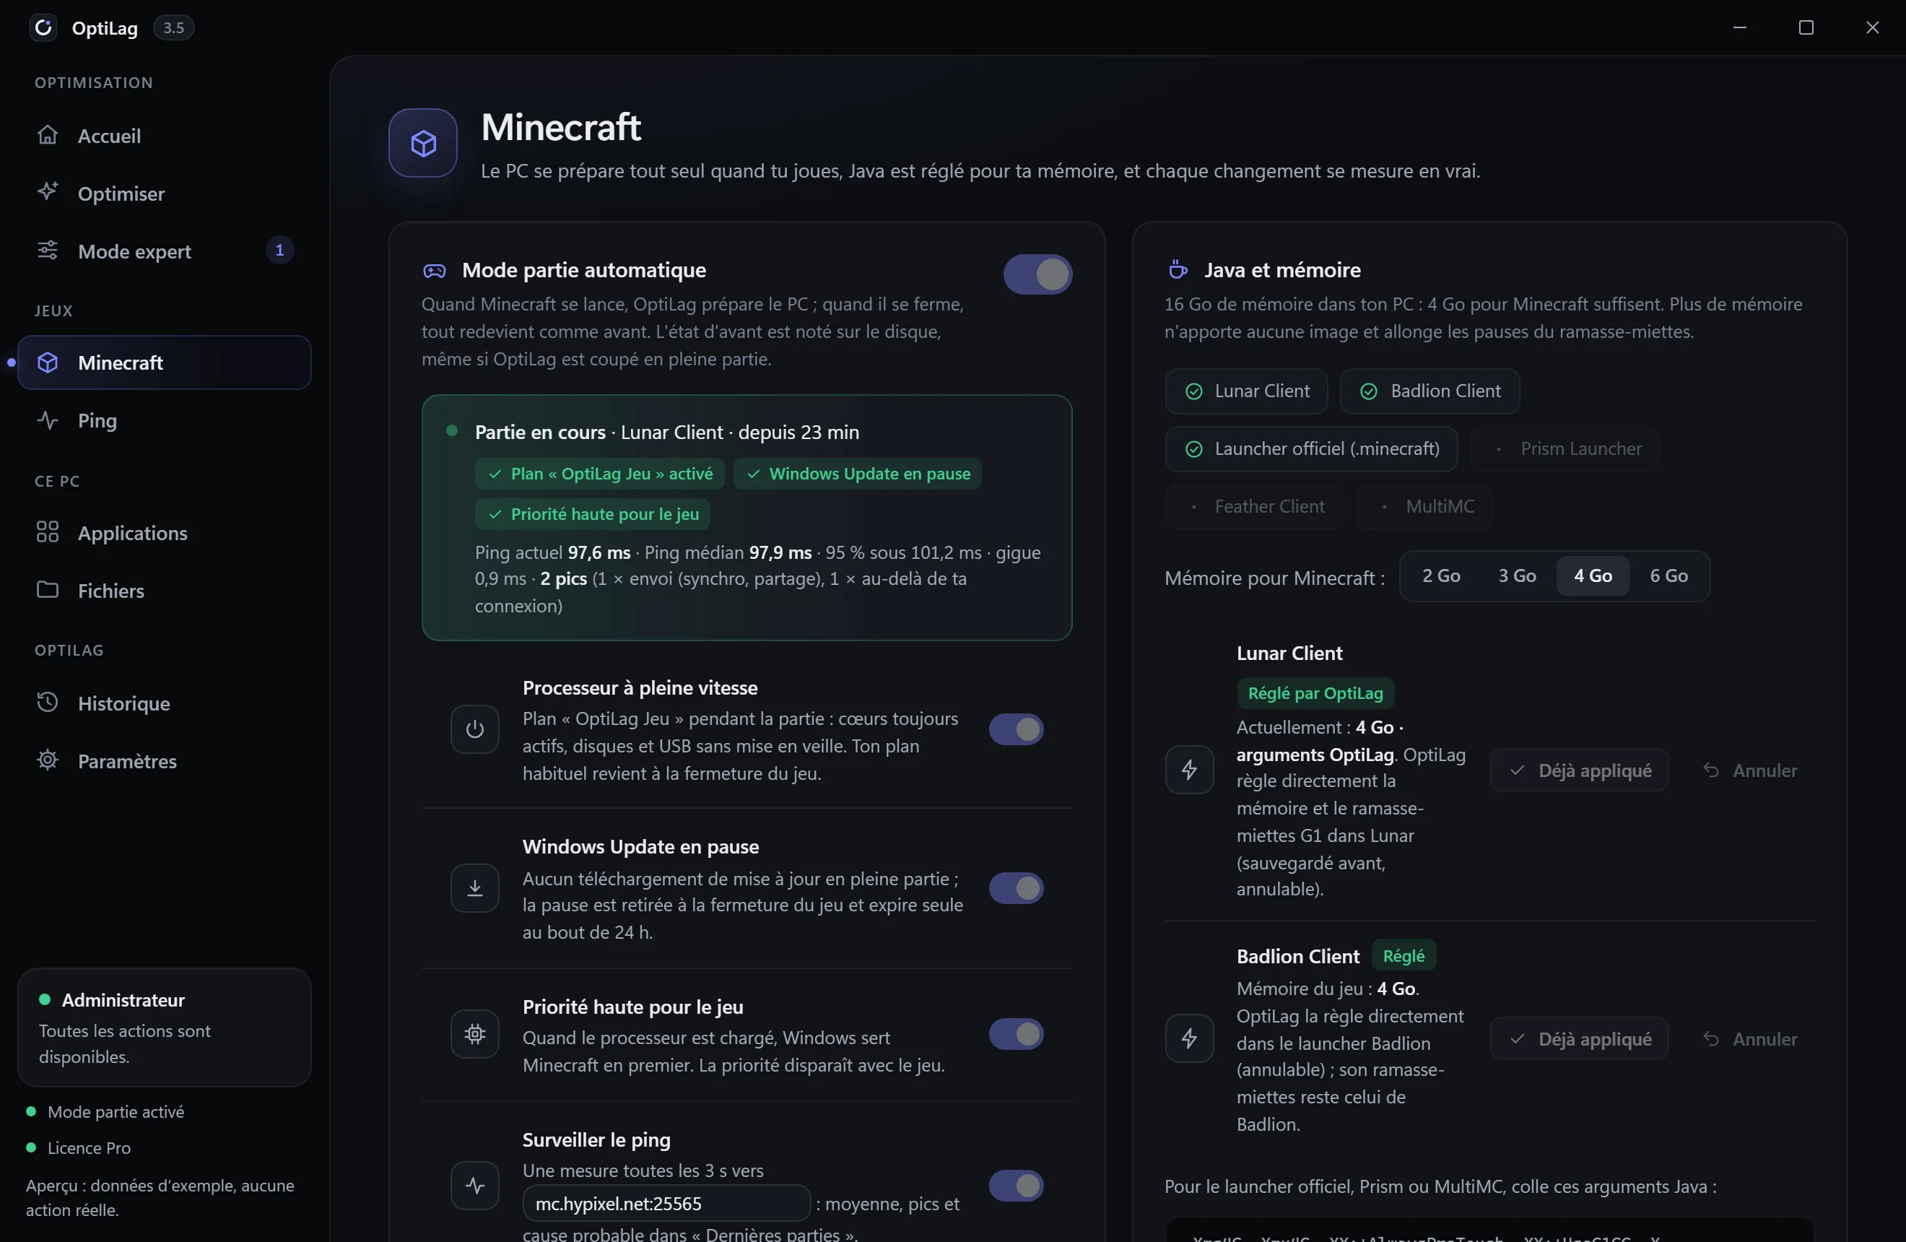1906x1242 pixels.
Task: Click the Ping pulse icon in sidebar
Action: [48, 420]
